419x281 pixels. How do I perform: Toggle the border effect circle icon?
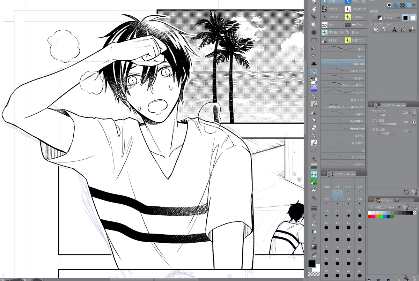click(x=389, y=5)
